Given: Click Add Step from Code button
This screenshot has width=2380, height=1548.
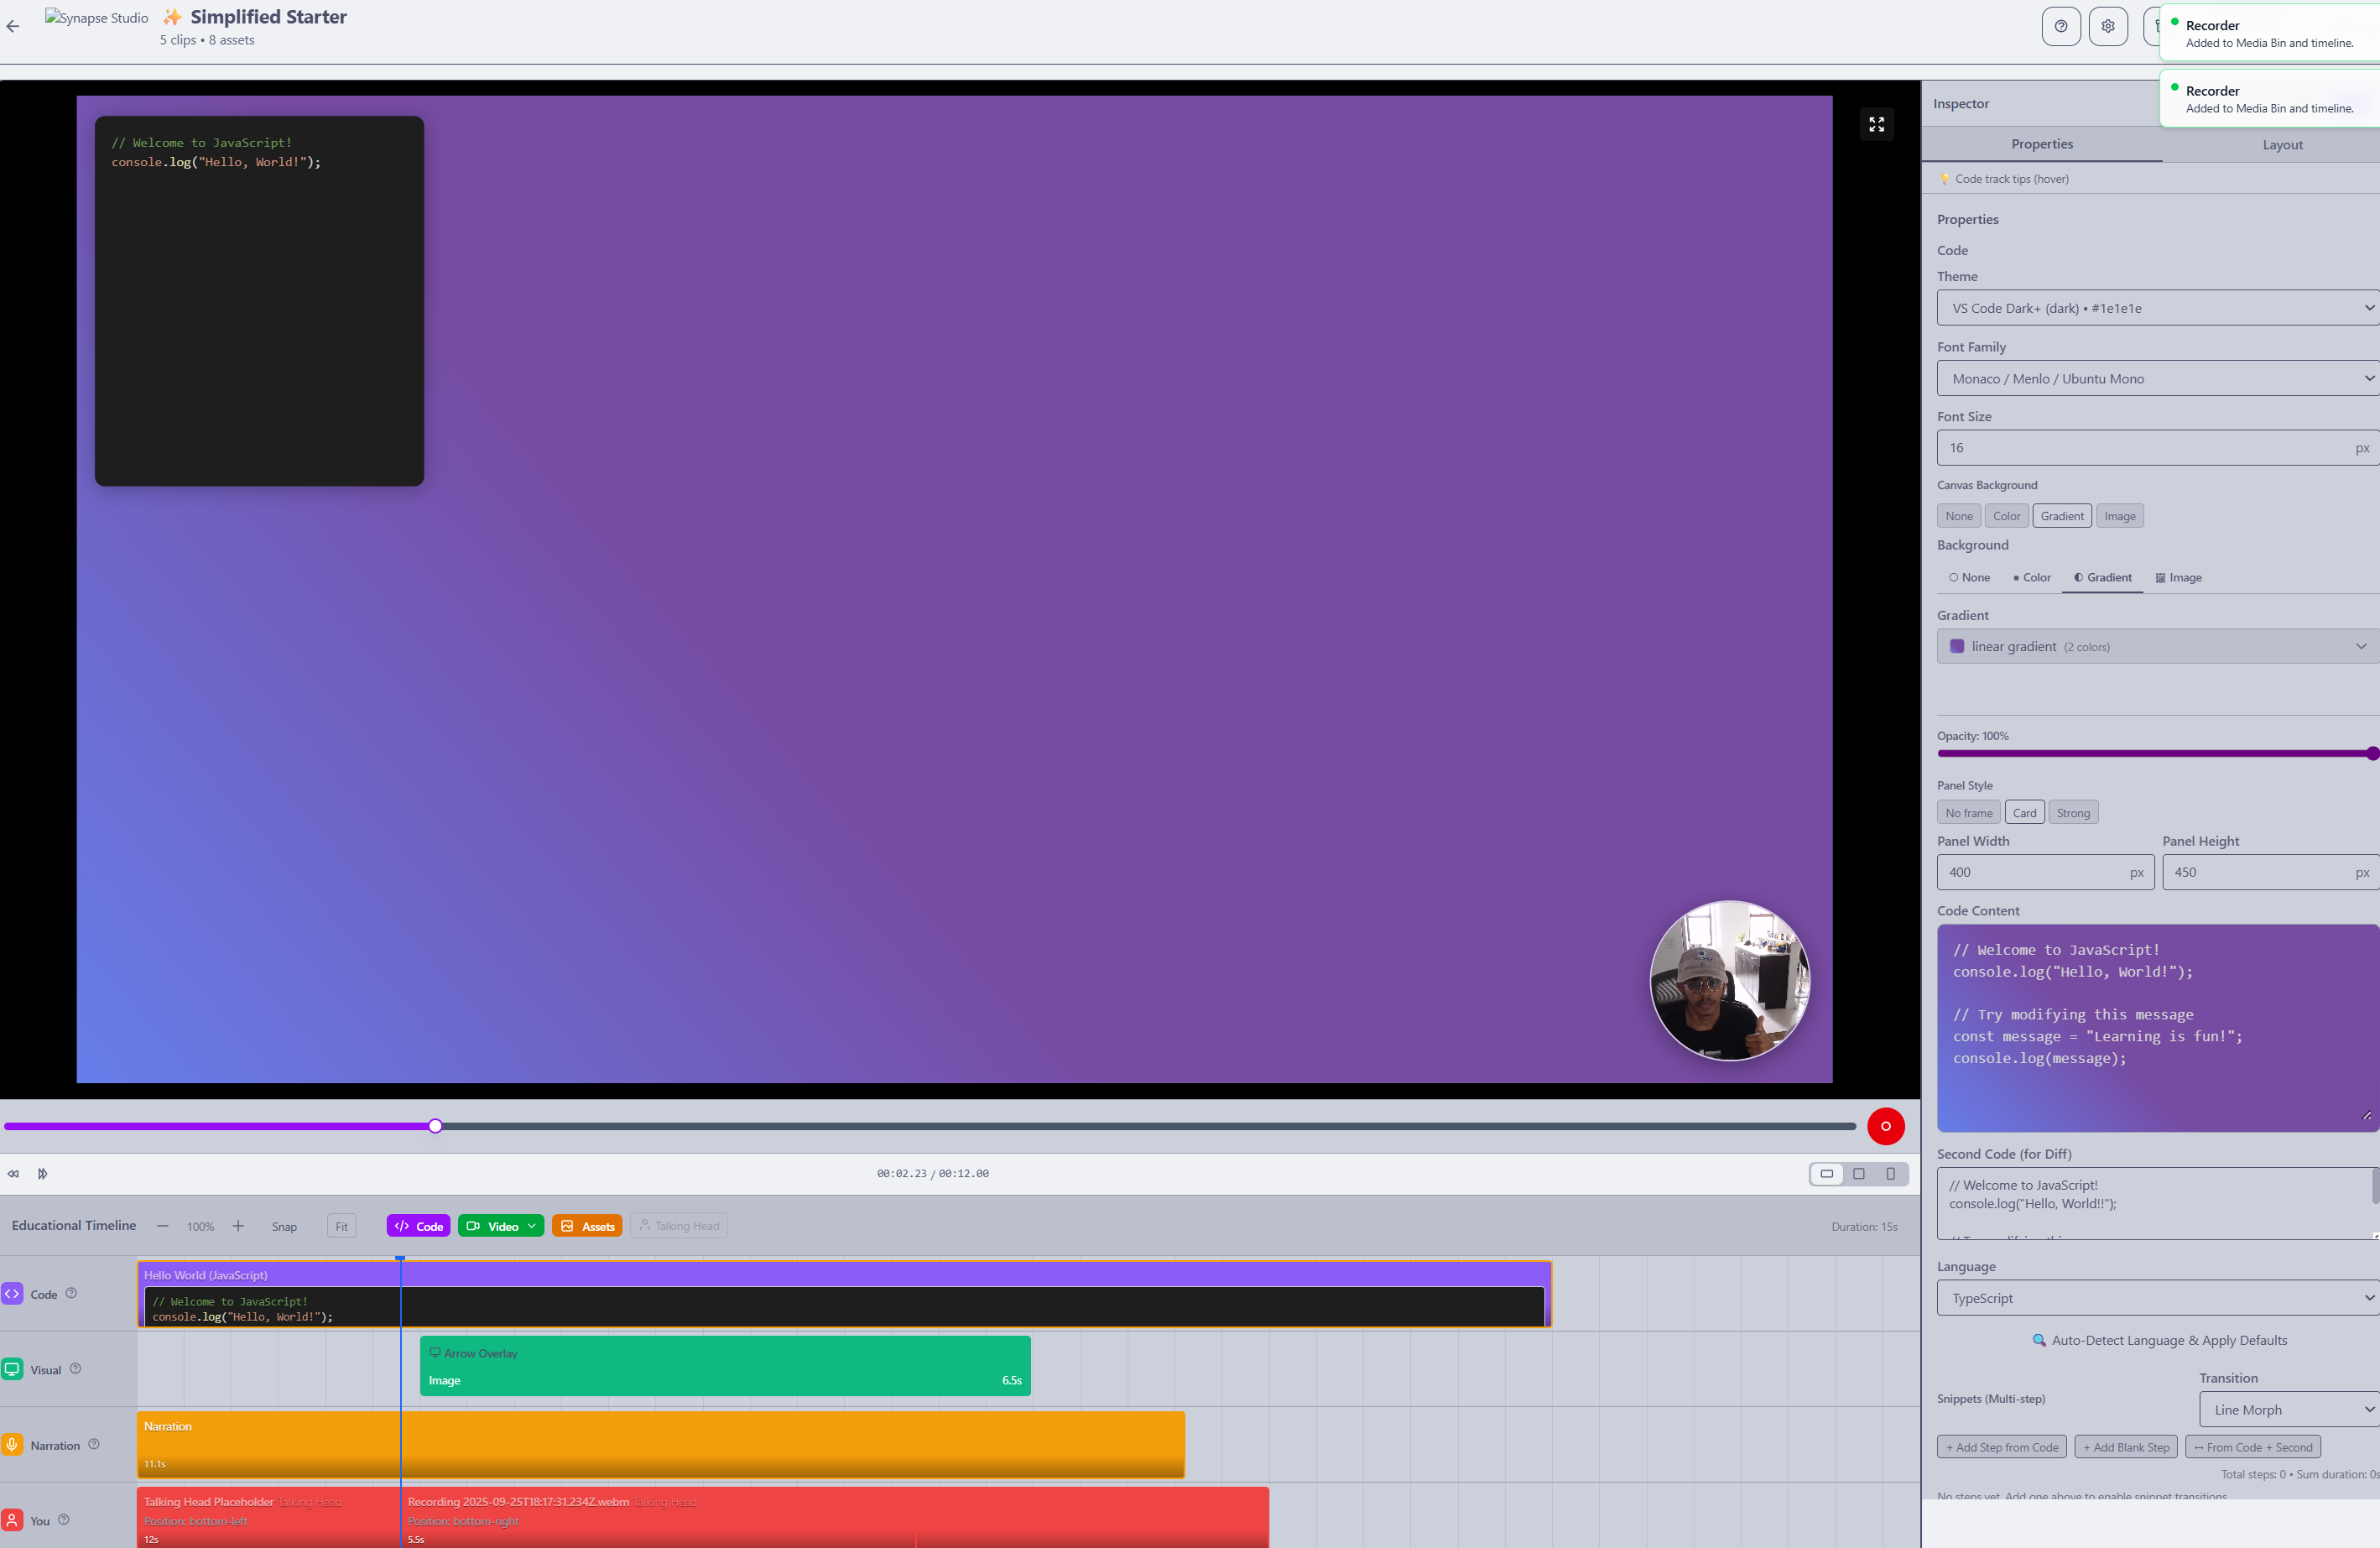Looking at the screenshot, I should pos(2001,1447).
